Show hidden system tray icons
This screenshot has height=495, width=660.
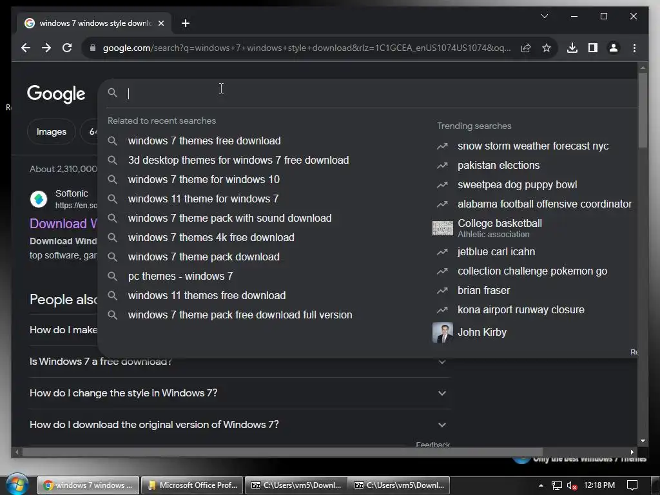(x=541, y=485)
